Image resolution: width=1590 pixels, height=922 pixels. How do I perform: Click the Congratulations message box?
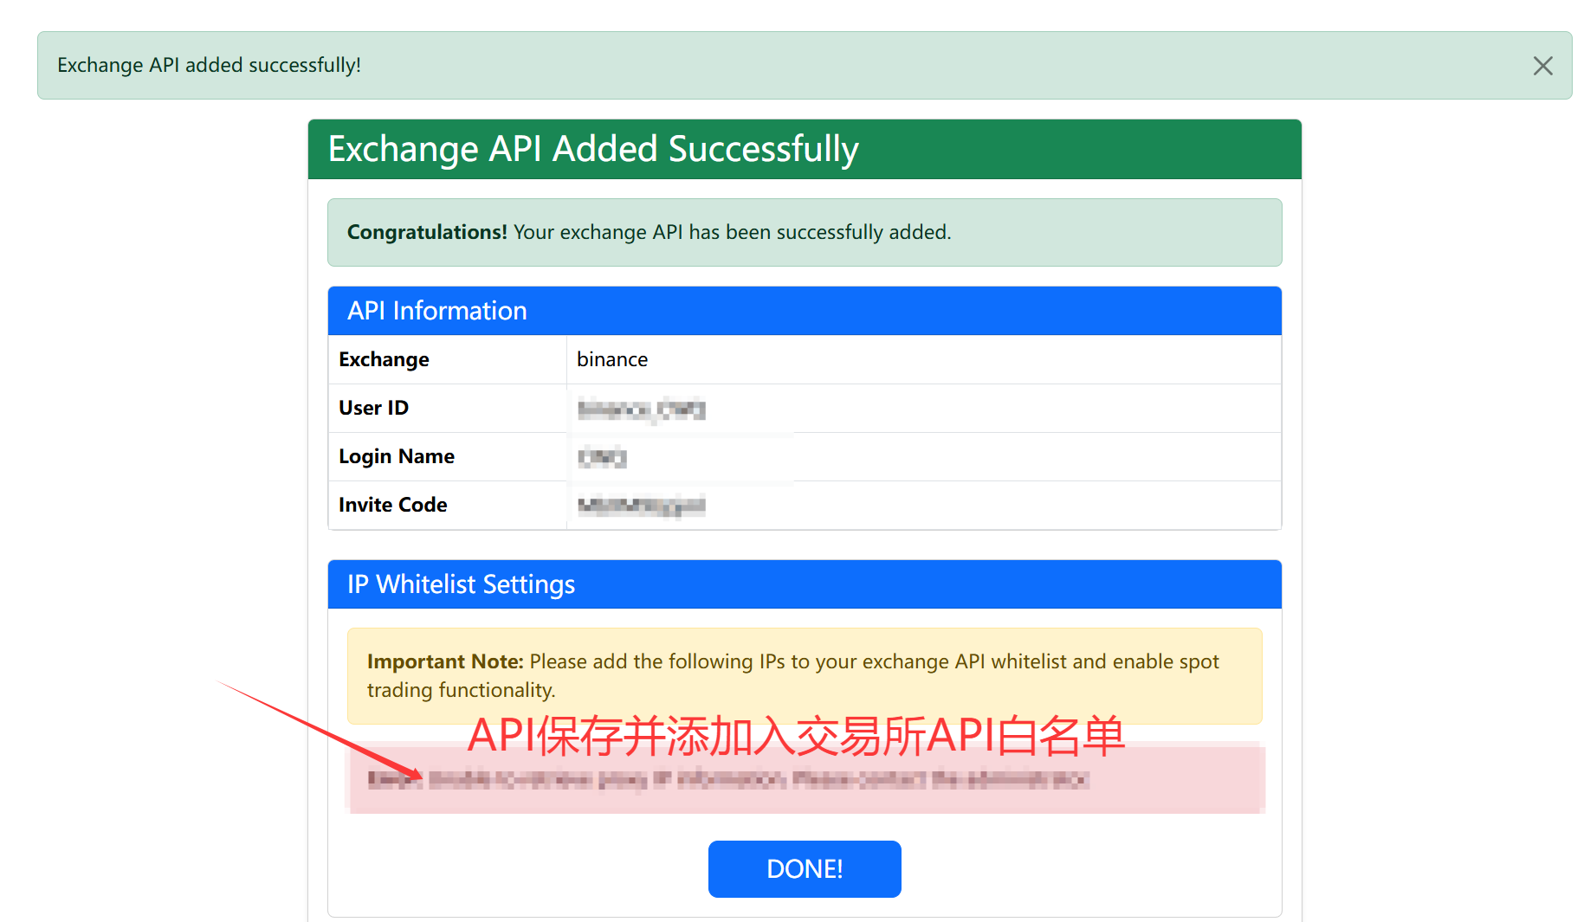(804, 232)
